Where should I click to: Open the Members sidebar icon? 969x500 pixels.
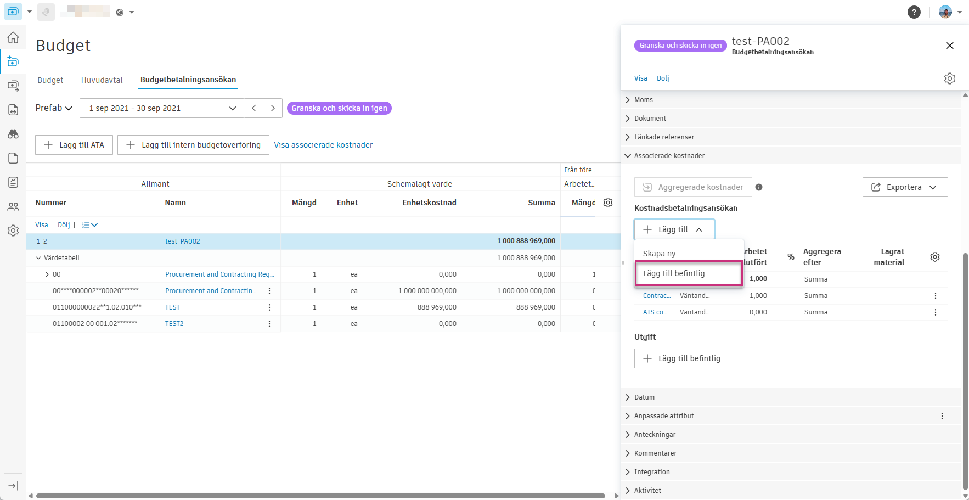13,206
